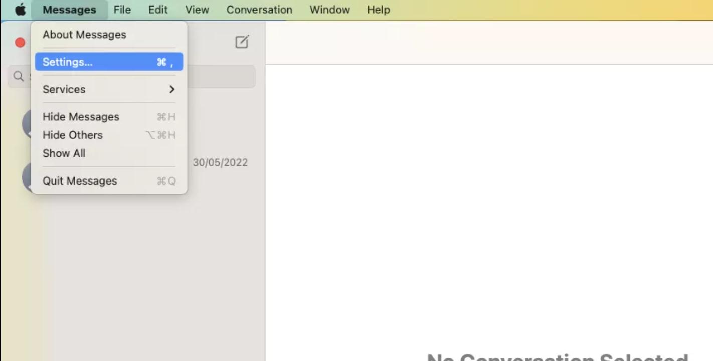
Task: Quit Messages using the menu option
Action: 79,180
